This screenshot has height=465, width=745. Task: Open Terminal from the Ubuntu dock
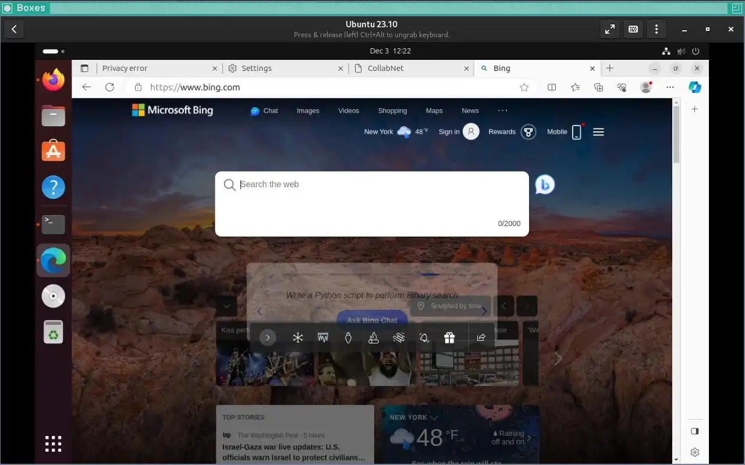pyautogui.click(x=53, y=224)
